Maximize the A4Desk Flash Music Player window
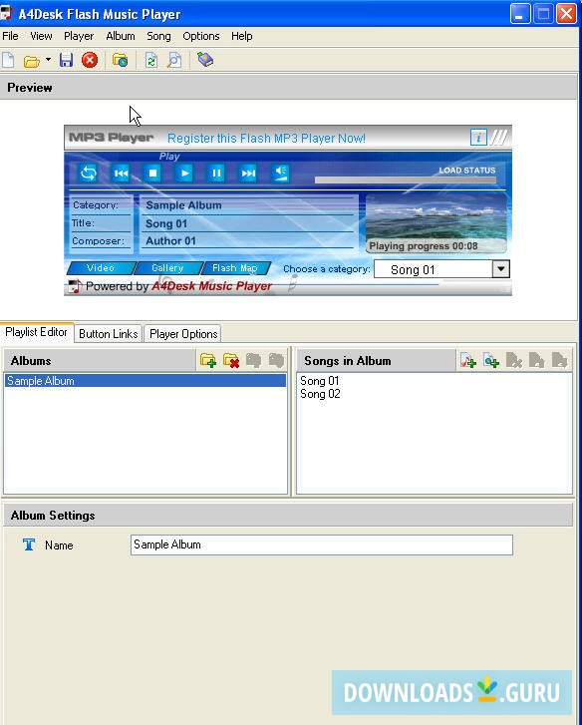The width and height of the screenshot is (582, 725). (x=543, y=13)
